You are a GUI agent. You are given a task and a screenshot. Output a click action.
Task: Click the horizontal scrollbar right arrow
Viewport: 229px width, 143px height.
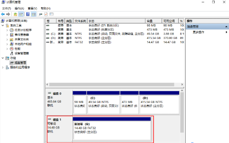pos(182,84)
